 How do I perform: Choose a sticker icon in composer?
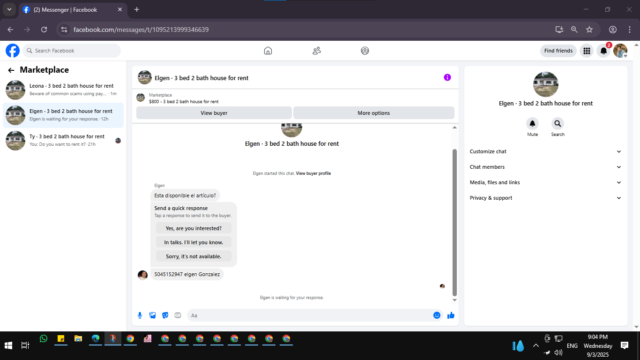tap(165, 315)
